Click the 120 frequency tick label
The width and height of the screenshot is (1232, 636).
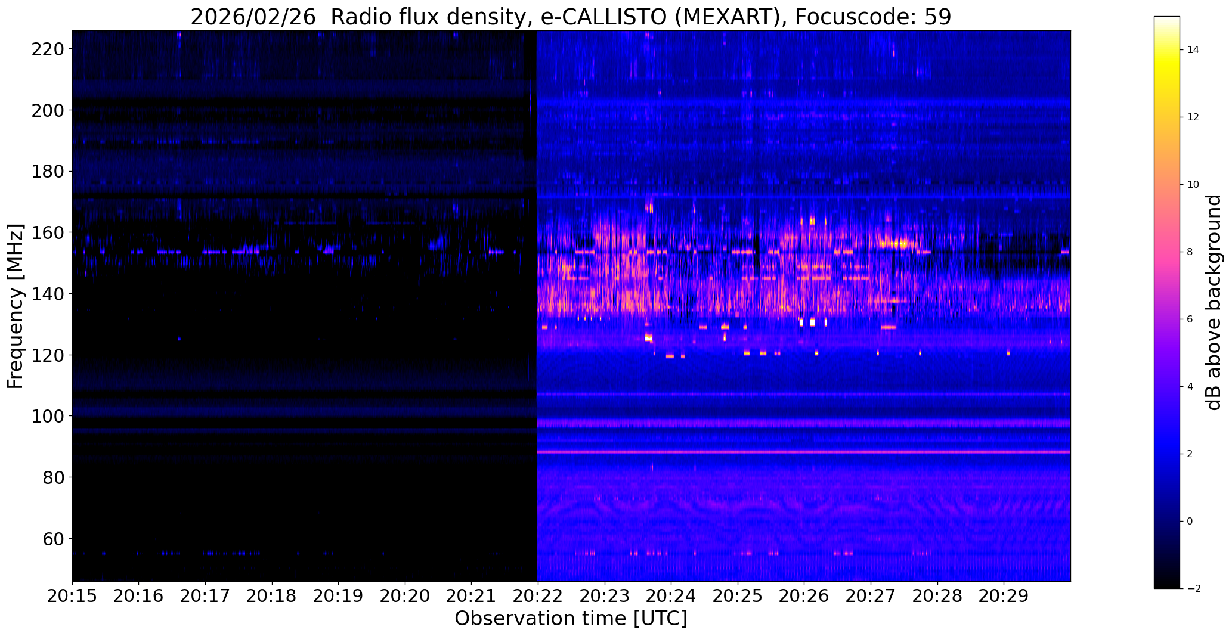click(47, 355)
